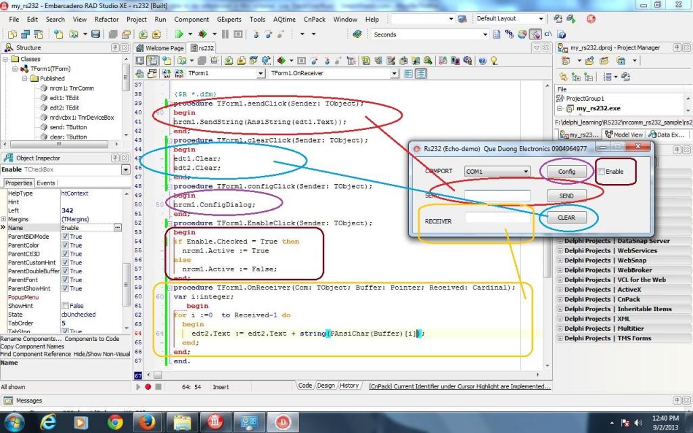Click the blue help icon in editor toolbar
Screen dimensions: 693x433
pyautogui.click(x=483, y=60)
